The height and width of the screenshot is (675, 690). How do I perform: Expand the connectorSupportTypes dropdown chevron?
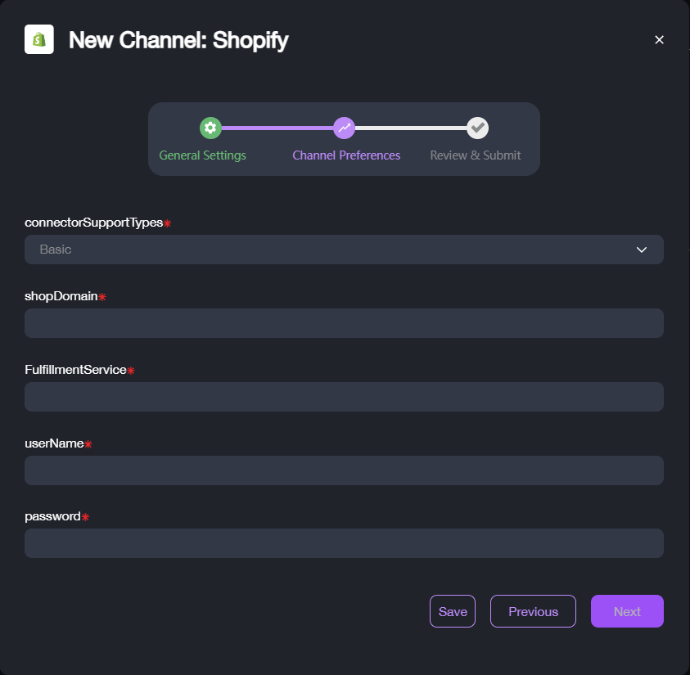pyautogui.click(x=641, y=250)
